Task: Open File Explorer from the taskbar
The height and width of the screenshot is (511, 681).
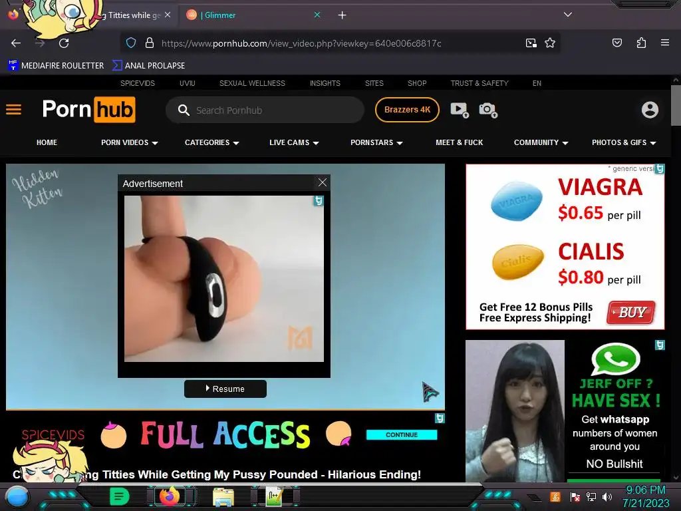Action: (x=223, y=497)
